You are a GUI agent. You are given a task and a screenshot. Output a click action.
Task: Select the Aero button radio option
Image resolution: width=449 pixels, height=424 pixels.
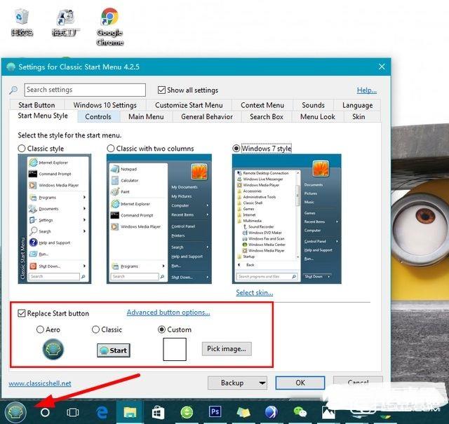point(40,329)
